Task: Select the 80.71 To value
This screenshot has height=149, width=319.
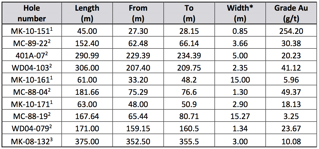Action: pos(189,116)
